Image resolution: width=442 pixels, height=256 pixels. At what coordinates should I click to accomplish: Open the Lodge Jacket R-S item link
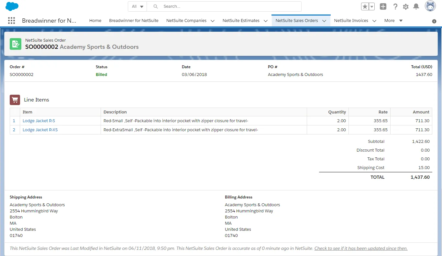tap(39, 121)
